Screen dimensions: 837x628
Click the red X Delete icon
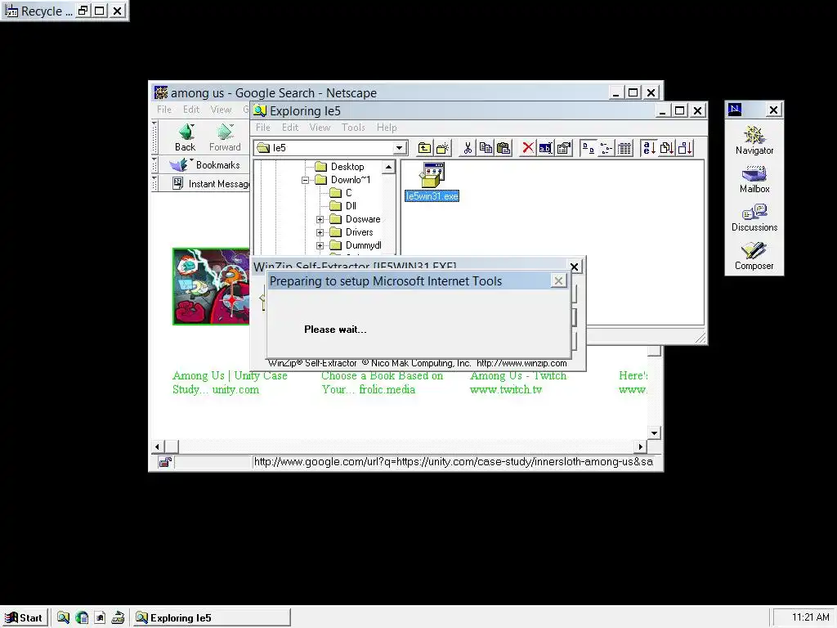click(528, 148)
